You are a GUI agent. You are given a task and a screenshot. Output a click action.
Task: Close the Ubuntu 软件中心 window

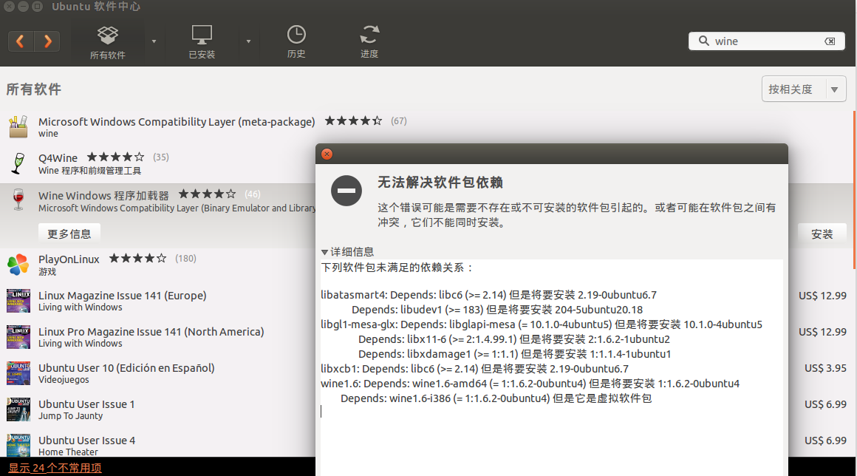point(10,7)
